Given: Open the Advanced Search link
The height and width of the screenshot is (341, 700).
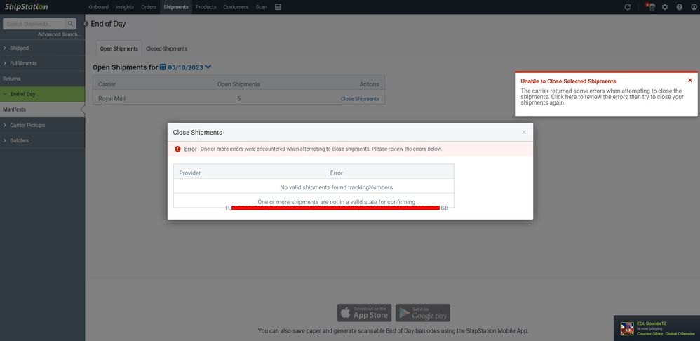Looking at the screenshot, I should tap(59, 34).
